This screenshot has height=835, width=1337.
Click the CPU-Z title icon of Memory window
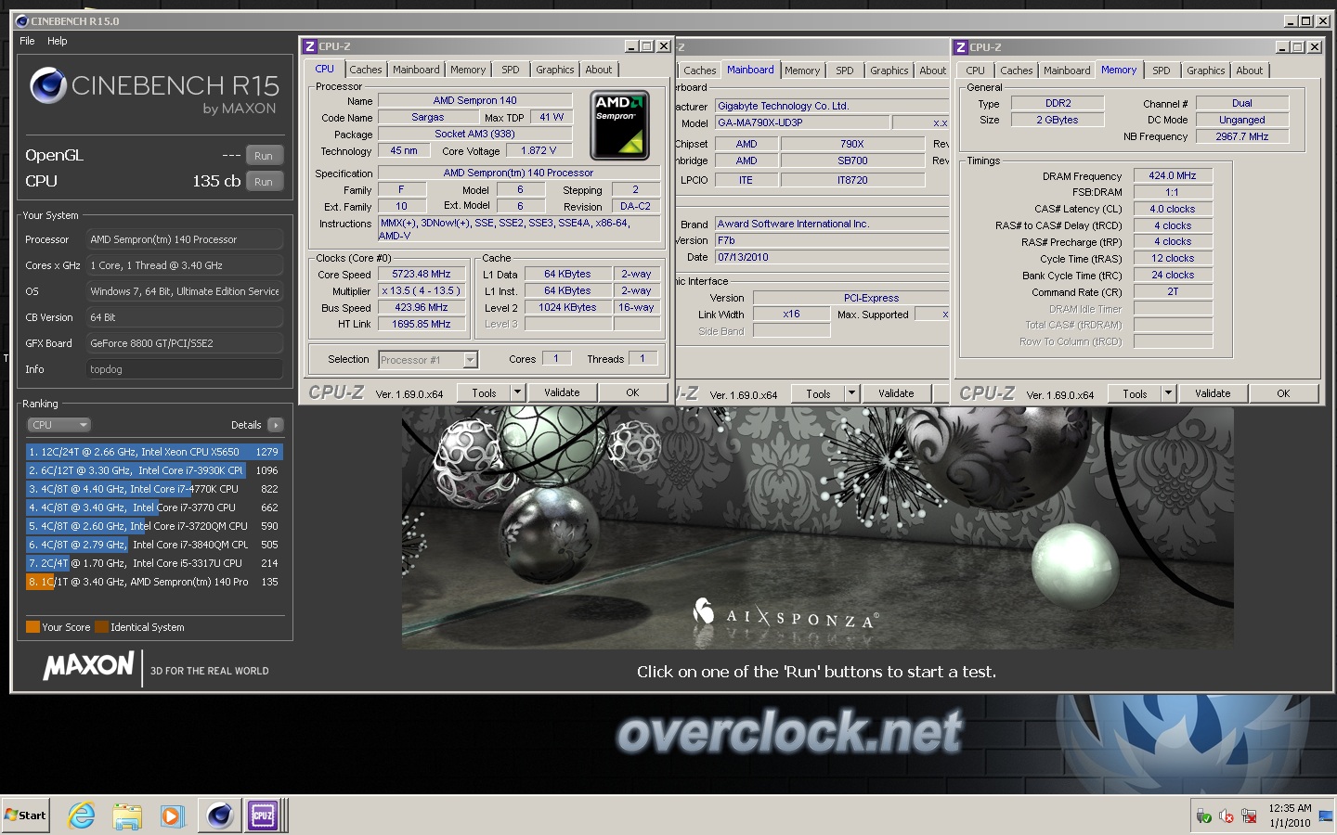(x=961, y=47)
